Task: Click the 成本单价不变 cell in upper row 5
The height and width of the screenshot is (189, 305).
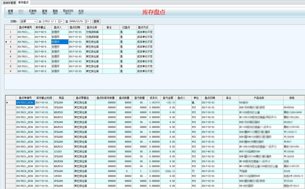Action: tap(145, 52)
